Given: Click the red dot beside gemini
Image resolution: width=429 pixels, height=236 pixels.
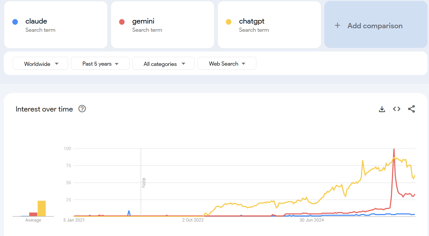Looking at the screenshot, I should point(122,22).
